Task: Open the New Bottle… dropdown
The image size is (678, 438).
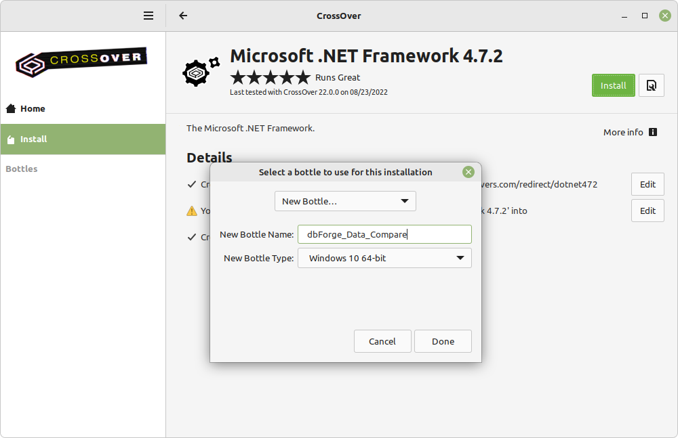Action: coord(345,201)
